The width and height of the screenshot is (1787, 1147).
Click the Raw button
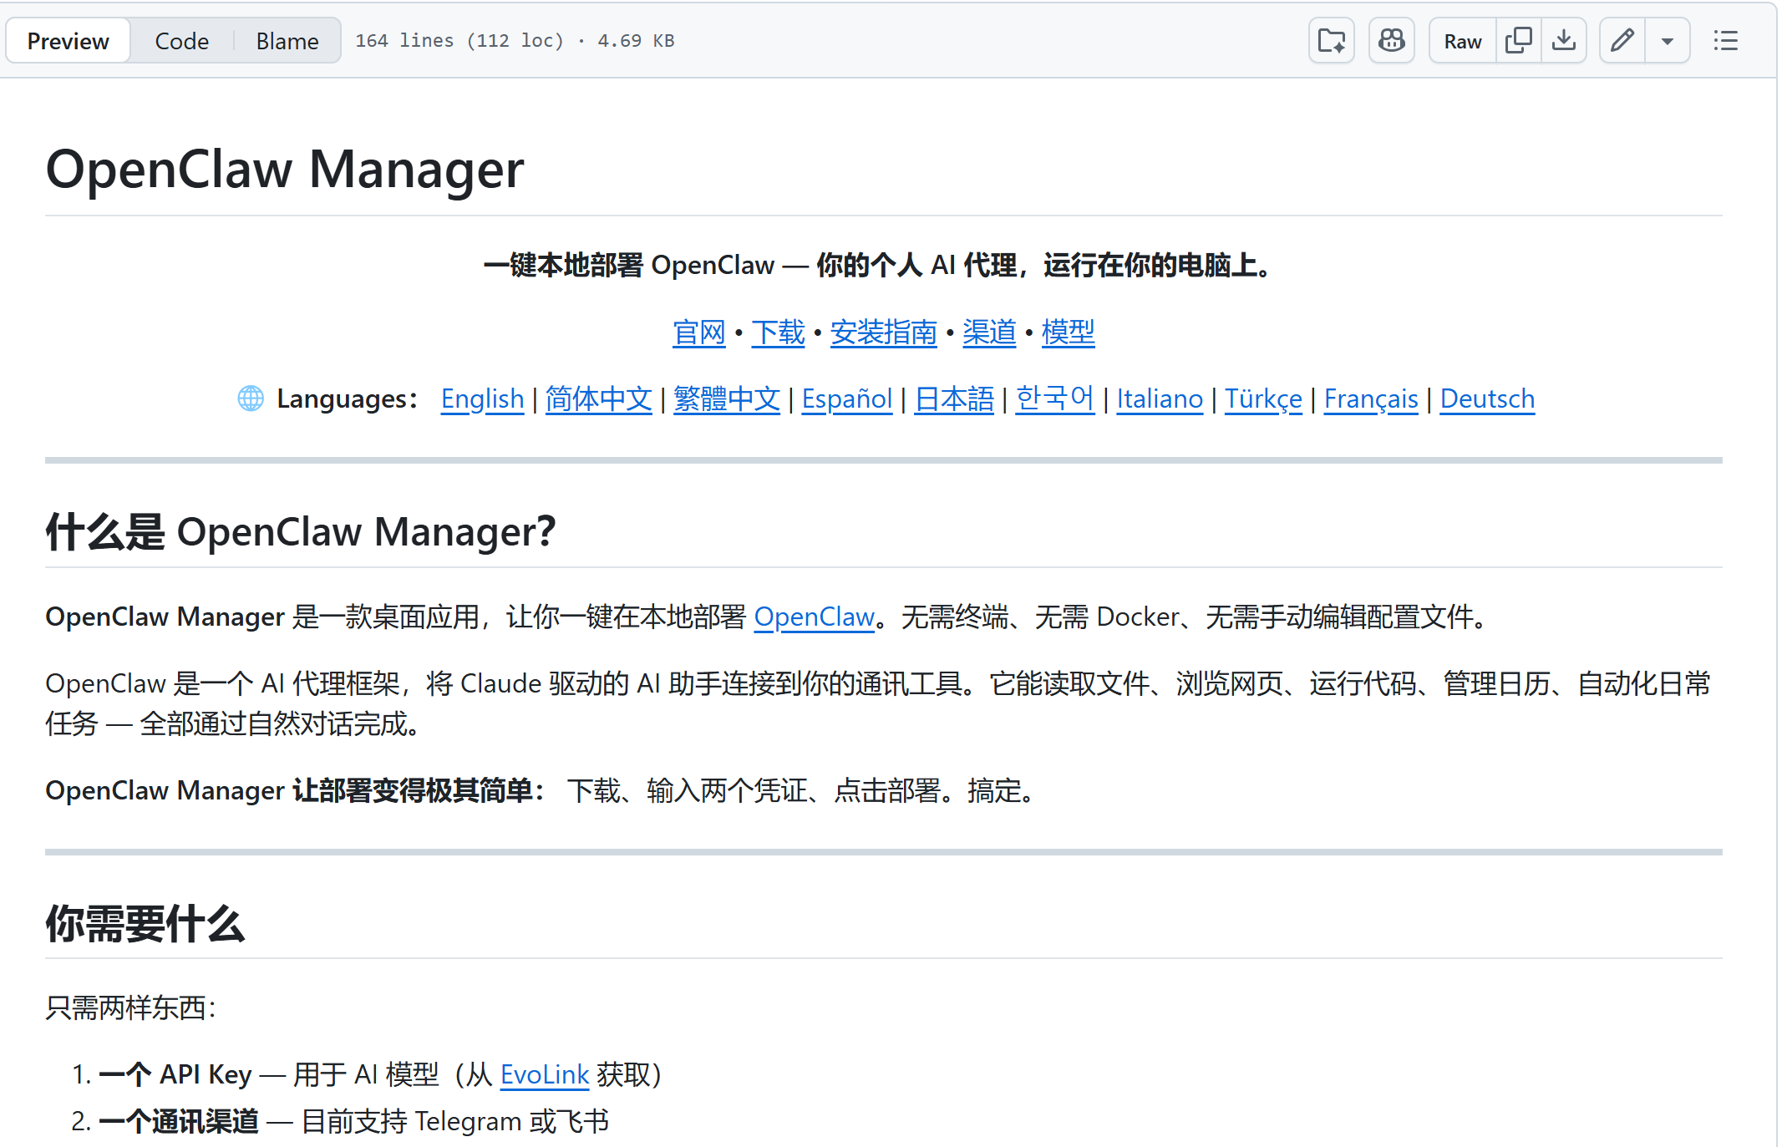[x=1462, y=40]
